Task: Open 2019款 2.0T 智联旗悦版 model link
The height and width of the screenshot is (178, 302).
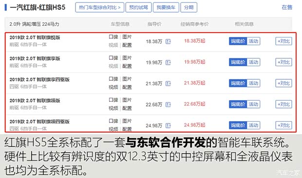Action: tap(35, 37)
